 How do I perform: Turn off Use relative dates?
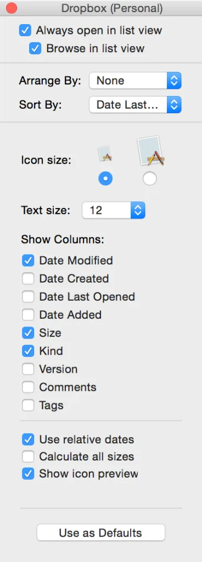coord(28,439)
